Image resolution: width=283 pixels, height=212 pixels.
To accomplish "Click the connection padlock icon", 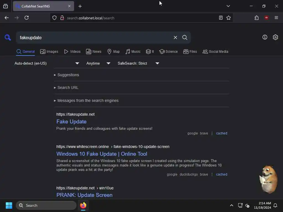I will click(x=62, y=18).
